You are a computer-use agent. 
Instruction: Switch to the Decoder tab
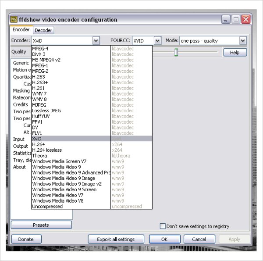click(43, 30)
